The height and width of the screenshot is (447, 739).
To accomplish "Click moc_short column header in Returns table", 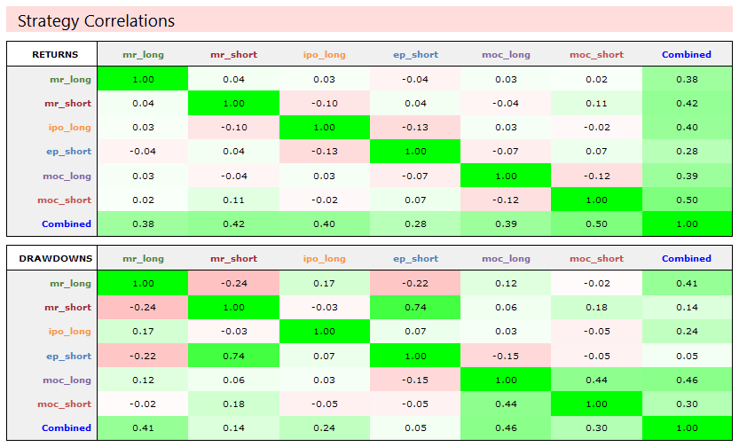I will click(x=596, y=54).
